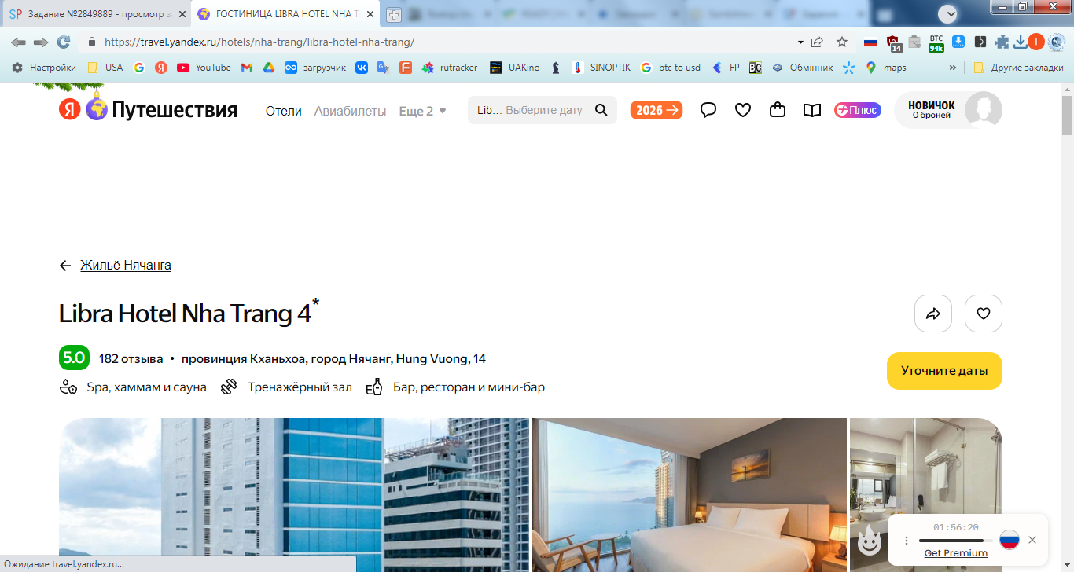The width and height of the screenshot is (1074, 572).
Task: Select the 'Авиабилеты' navigation item
Action: 350,111
